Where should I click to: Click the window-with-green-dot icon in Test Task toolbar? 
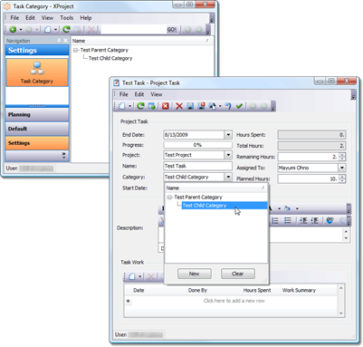pos(151,106)
